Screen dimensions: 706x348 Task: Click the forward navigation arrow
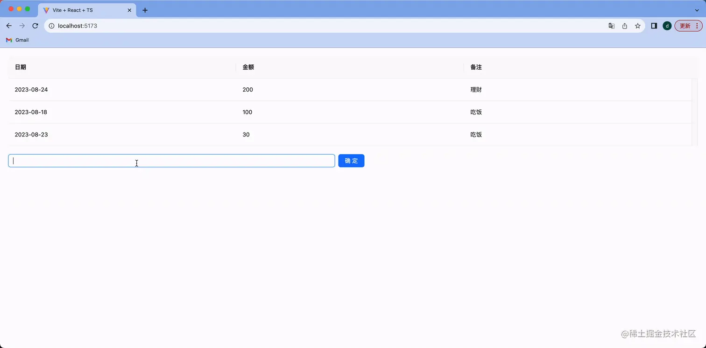pos(22,26)
